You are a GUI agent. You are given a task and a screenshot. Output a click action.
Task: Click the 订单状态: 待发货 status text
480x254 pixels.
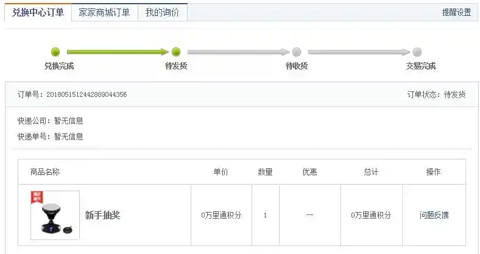[436, 94]
